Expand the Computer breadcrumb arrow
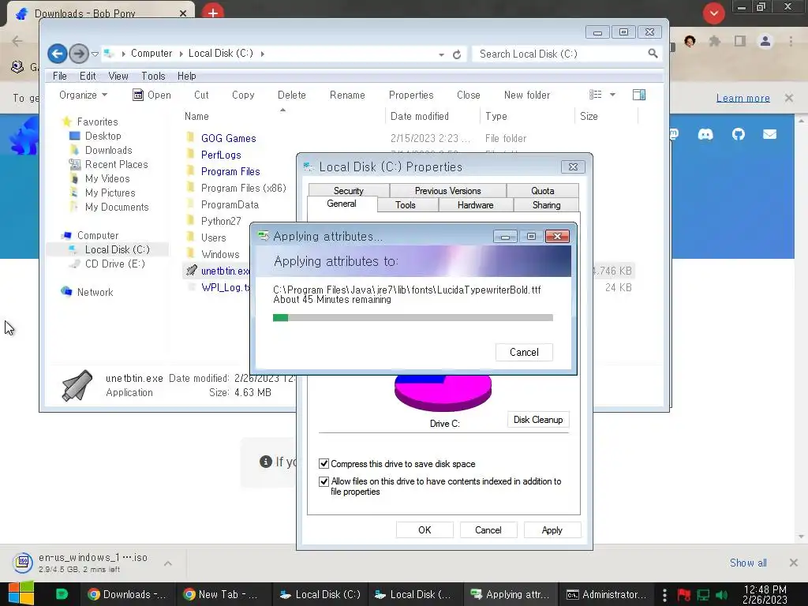This screenshot has height=606, width=808. [181, 54]
